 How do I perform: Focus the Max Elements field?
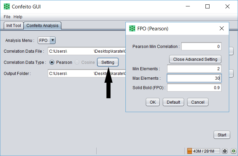(x=194, y=78)
